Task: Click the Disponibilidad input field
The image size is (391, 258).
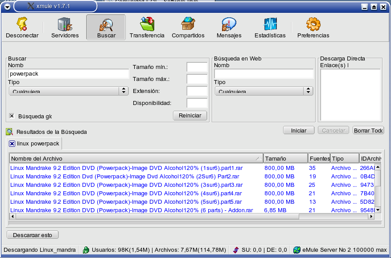Action: [x=197, y=103]
